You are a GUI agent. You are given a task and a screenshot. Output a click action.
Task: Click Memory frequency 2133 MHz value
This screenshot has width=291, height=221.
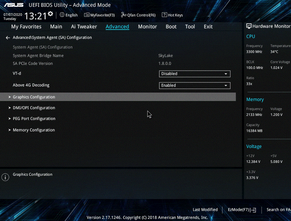coord(254,115)
